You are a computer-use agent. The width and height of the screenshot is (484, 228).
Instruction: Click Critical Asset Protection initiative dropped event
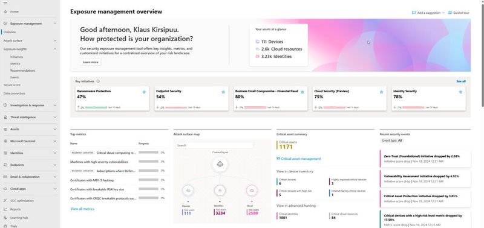tap(425, 198)
